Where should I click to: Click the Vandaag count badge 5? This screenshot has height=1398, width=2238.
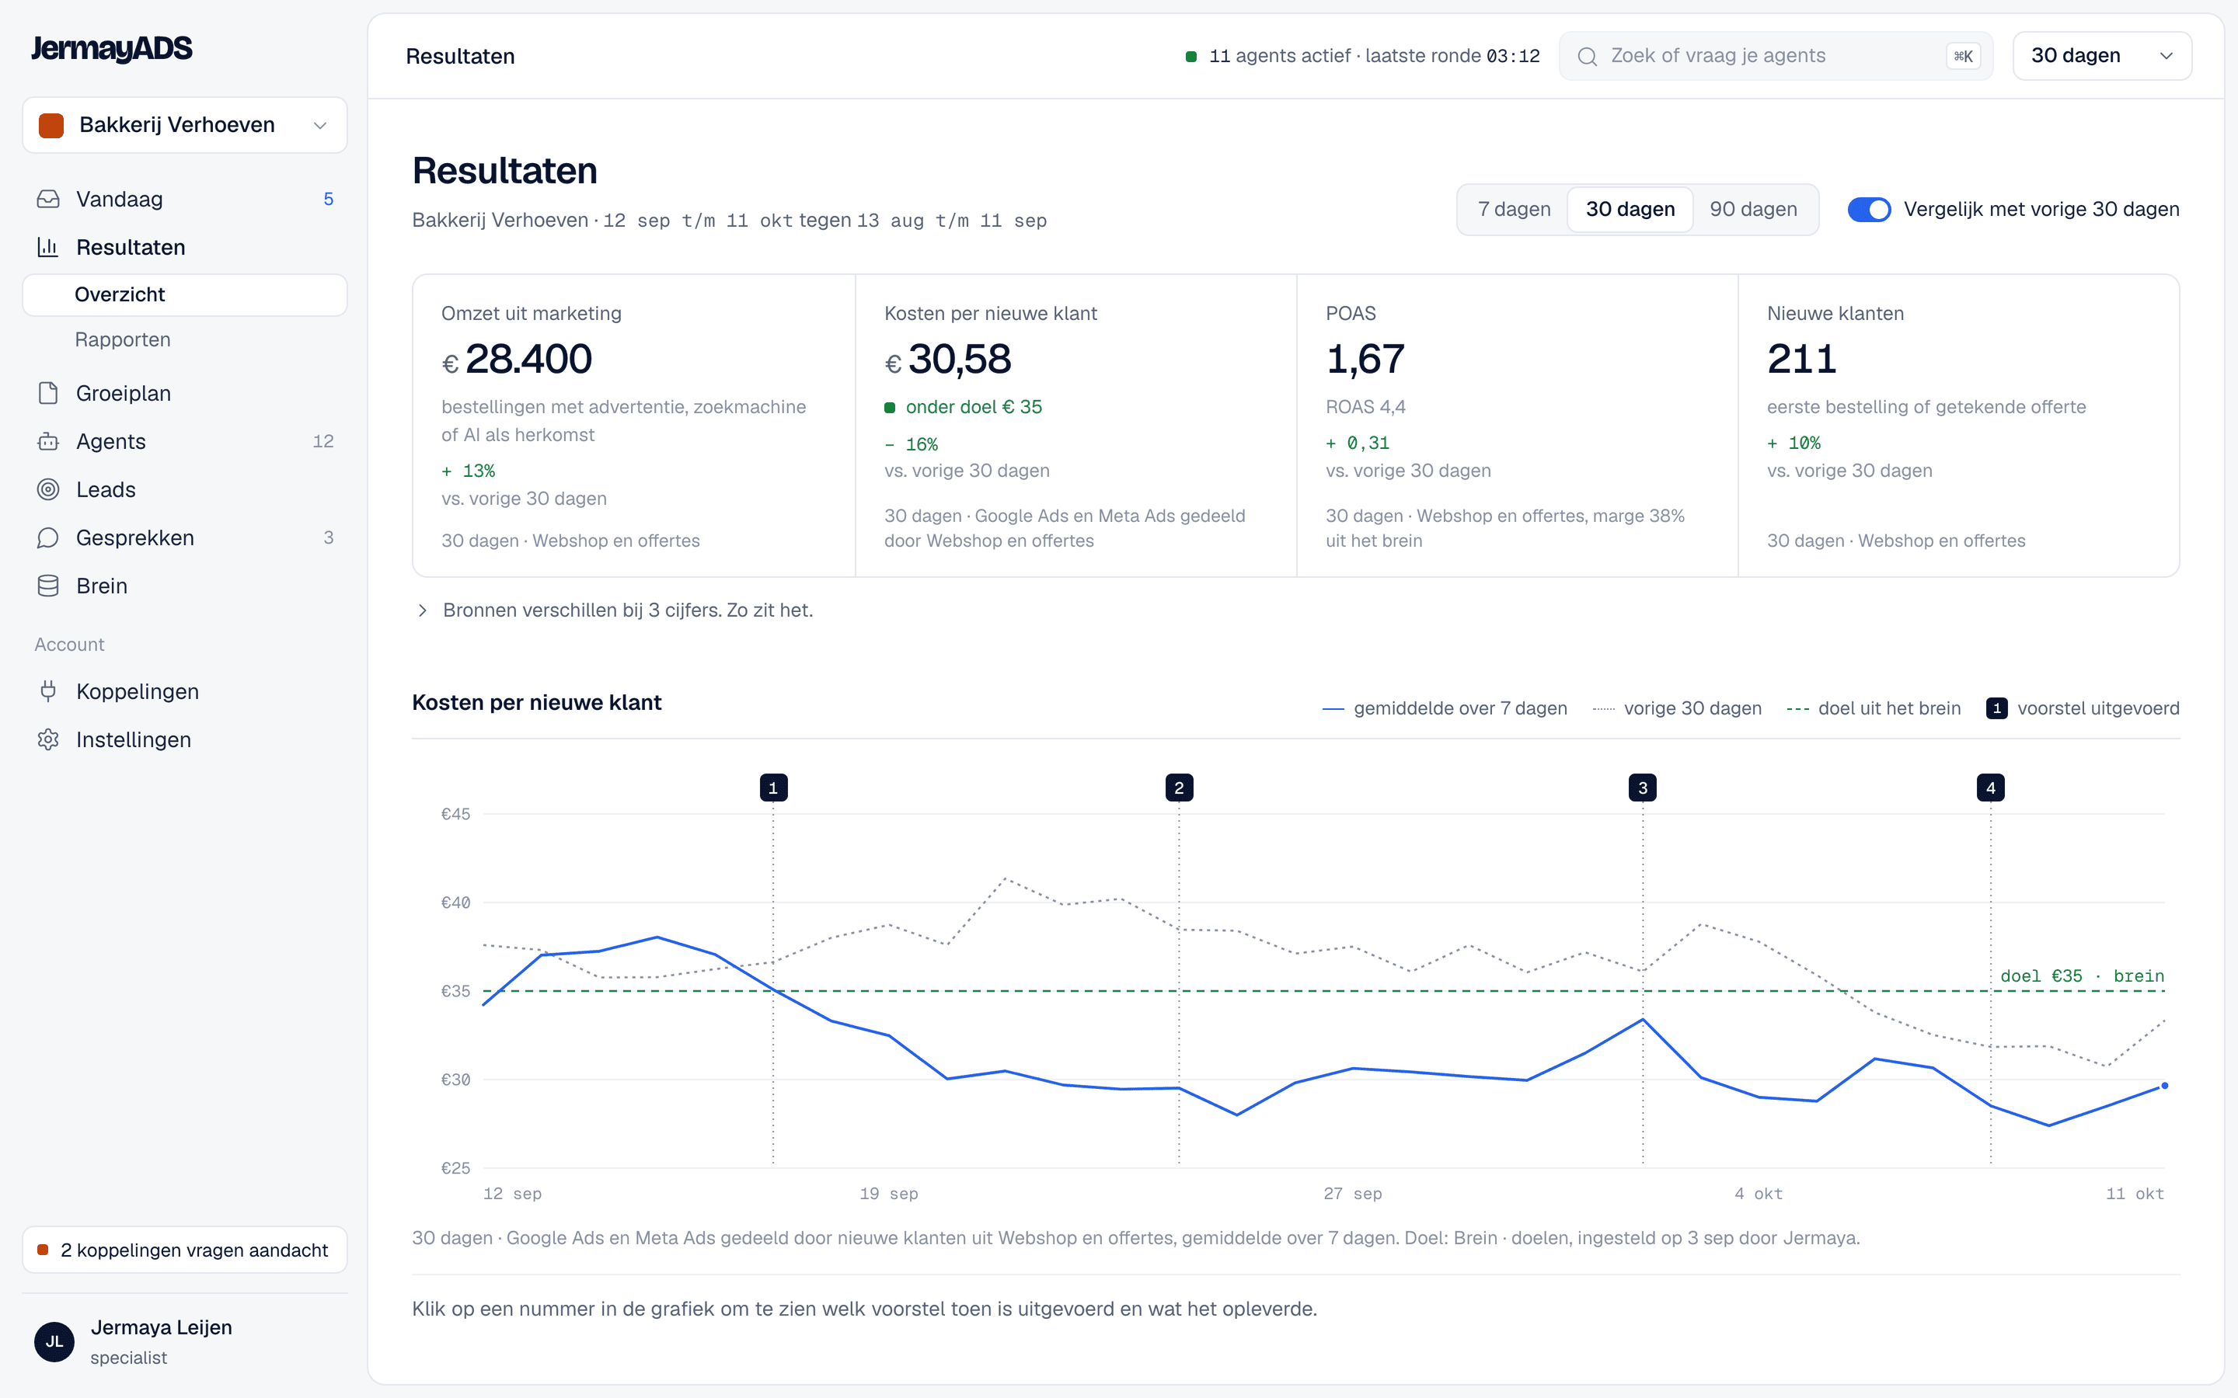click(x=328, y=199)
